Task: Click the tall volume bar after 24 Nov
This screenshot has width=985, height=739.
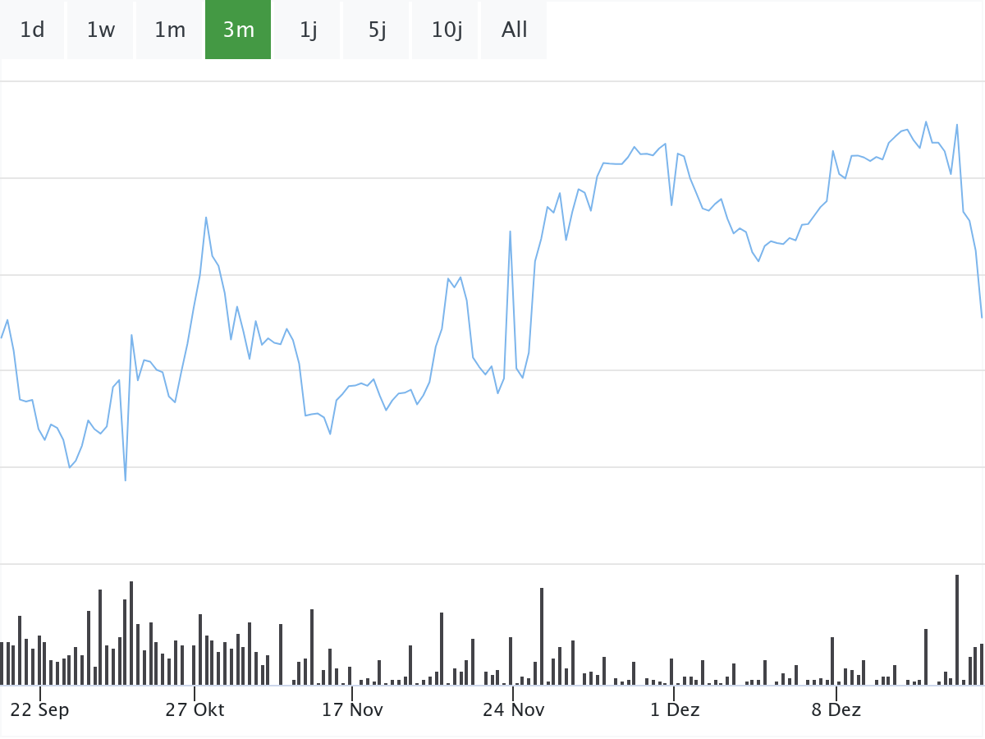Action: coord(542,636)
